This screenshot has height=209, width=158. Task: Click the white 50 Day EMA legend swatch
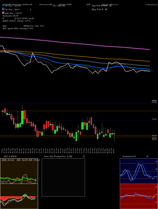coord(3,9)
